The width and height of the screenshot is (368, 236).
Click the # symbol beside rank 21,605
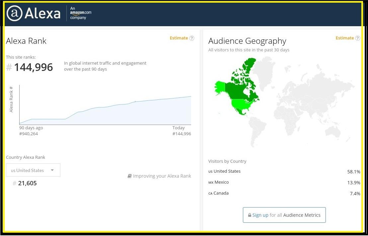[14, 183]
